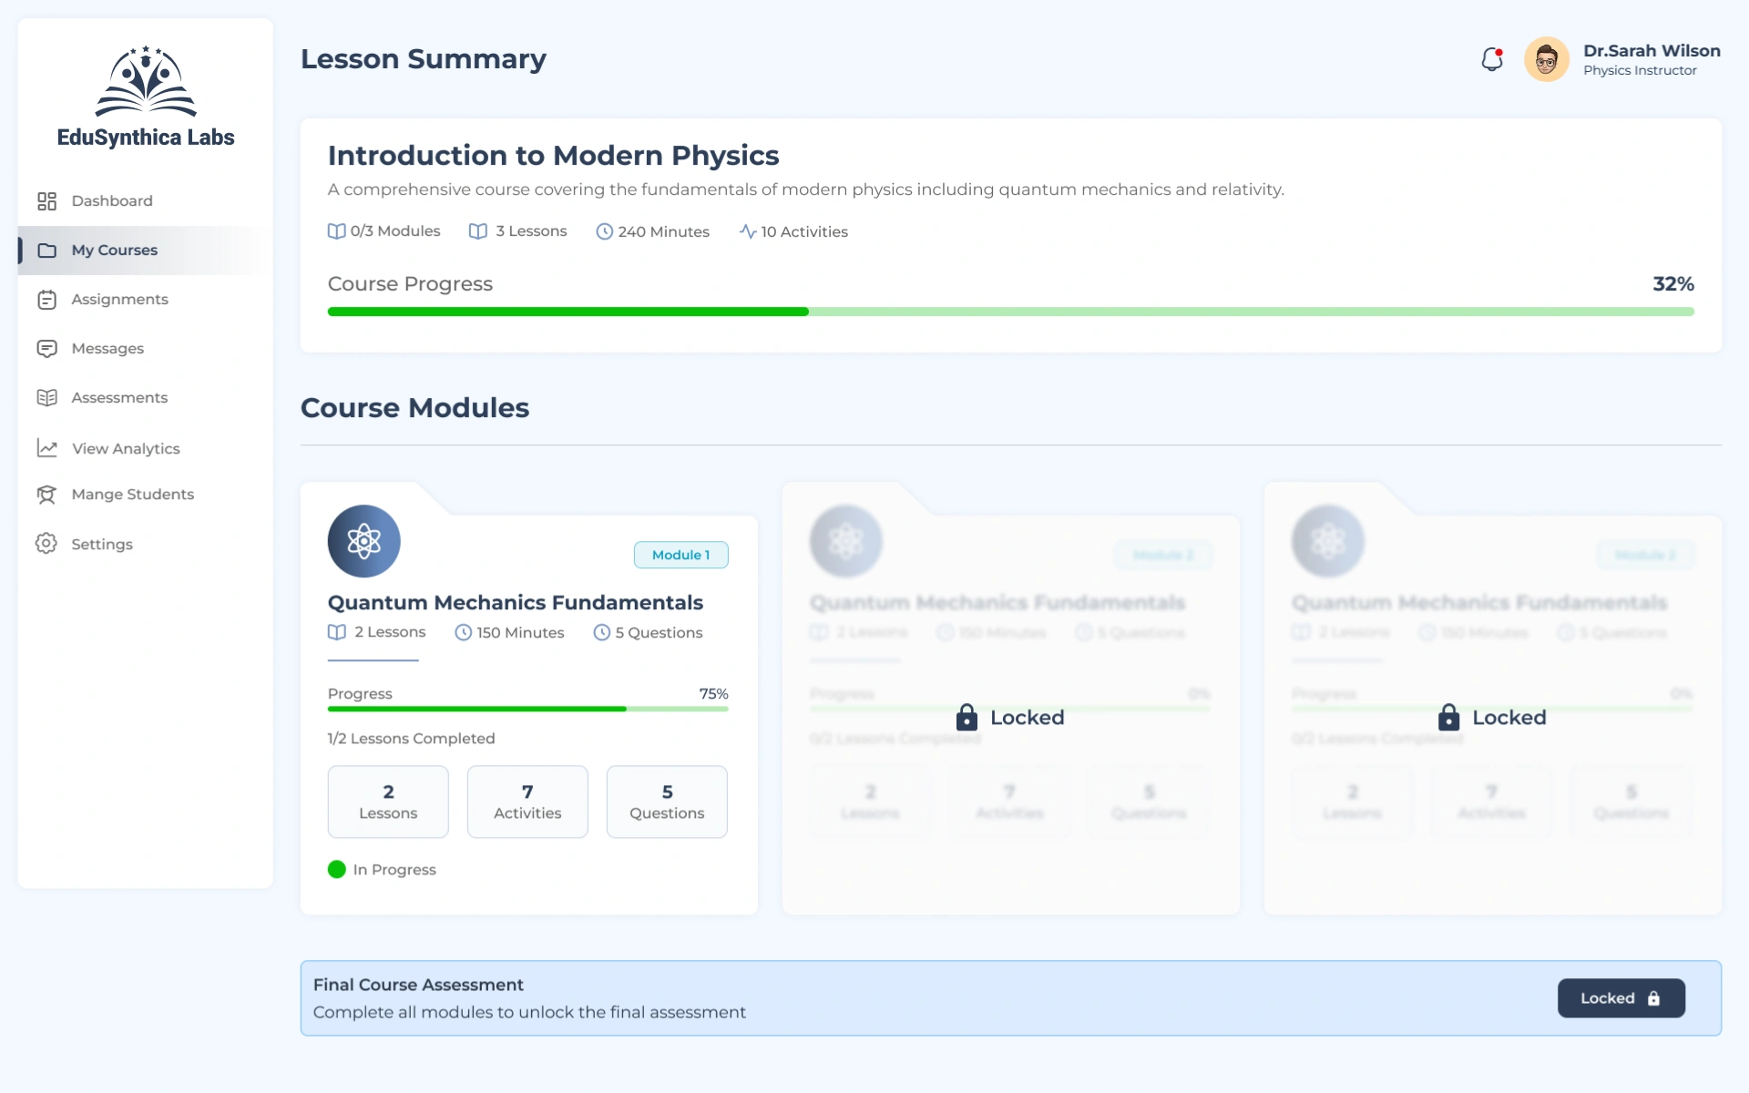
Task: Click the View Analytics chart icon
Action: (x=46, y=448)
